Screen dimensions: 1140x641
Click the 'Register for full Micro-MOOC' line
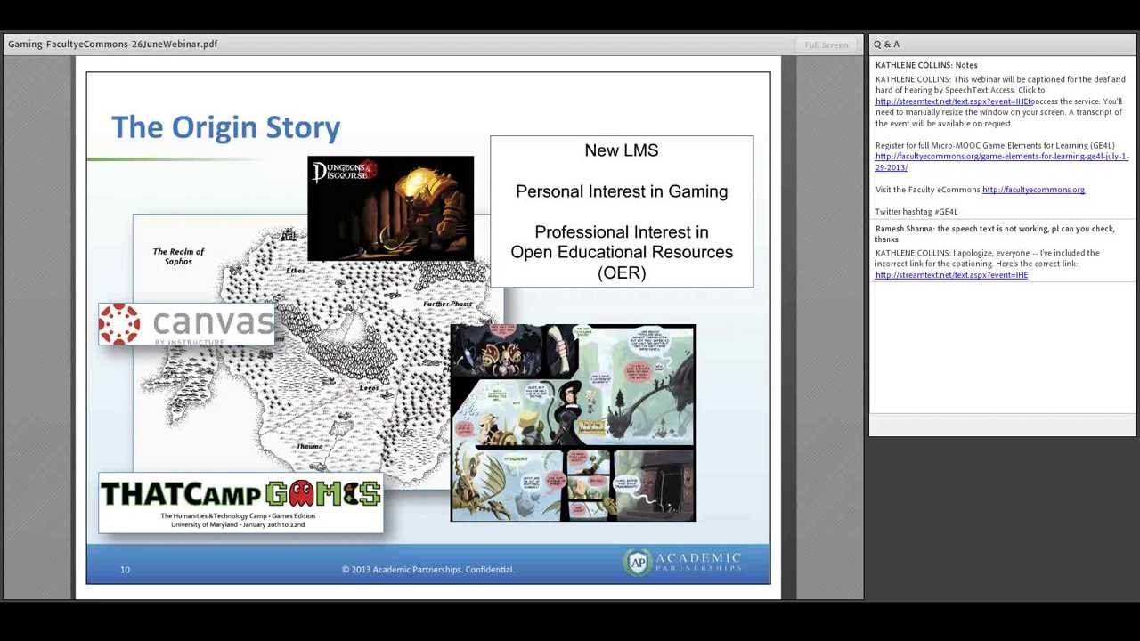[x=995, y=145]
